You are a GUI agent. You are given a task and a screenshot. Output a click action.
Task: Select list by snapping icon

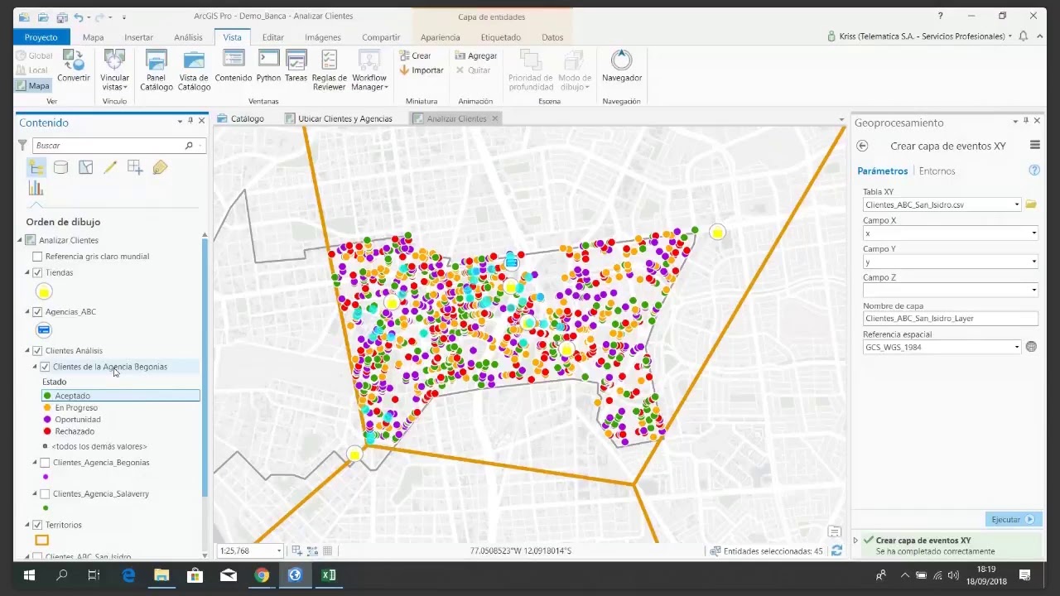(x=135, y=167)
